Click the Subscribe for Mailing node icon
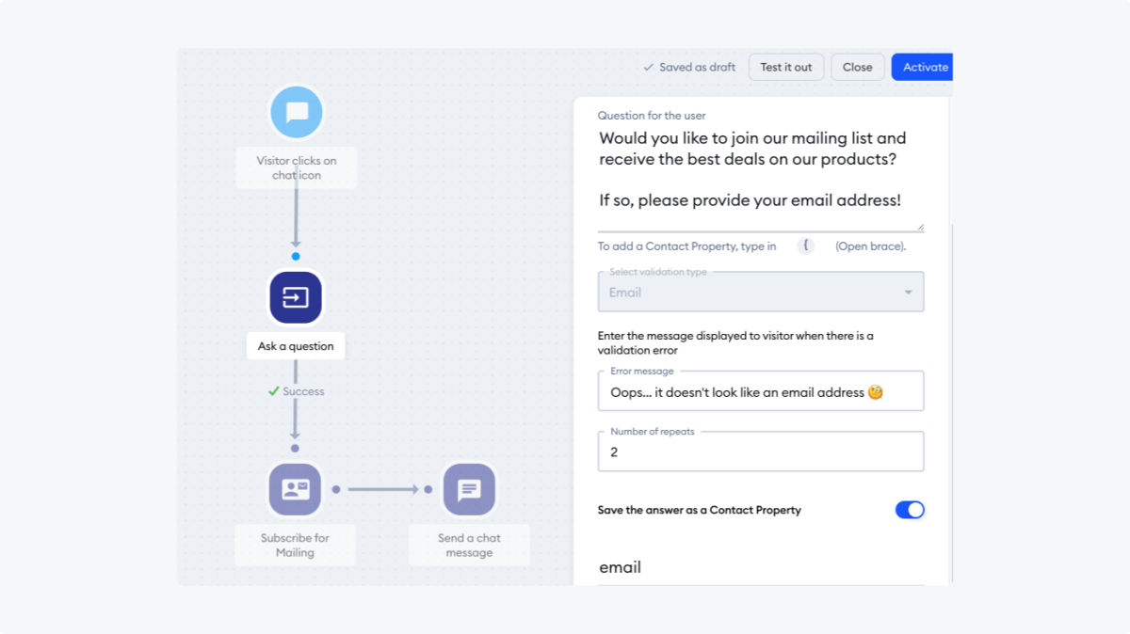The height and width of the screenshot is (634, 1130). click(x=295, y=489)
